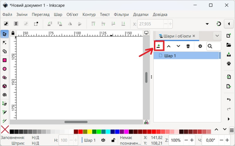Toggle the Шар 1 lock in status bar

pyautogui.click(x=113, y=140)
